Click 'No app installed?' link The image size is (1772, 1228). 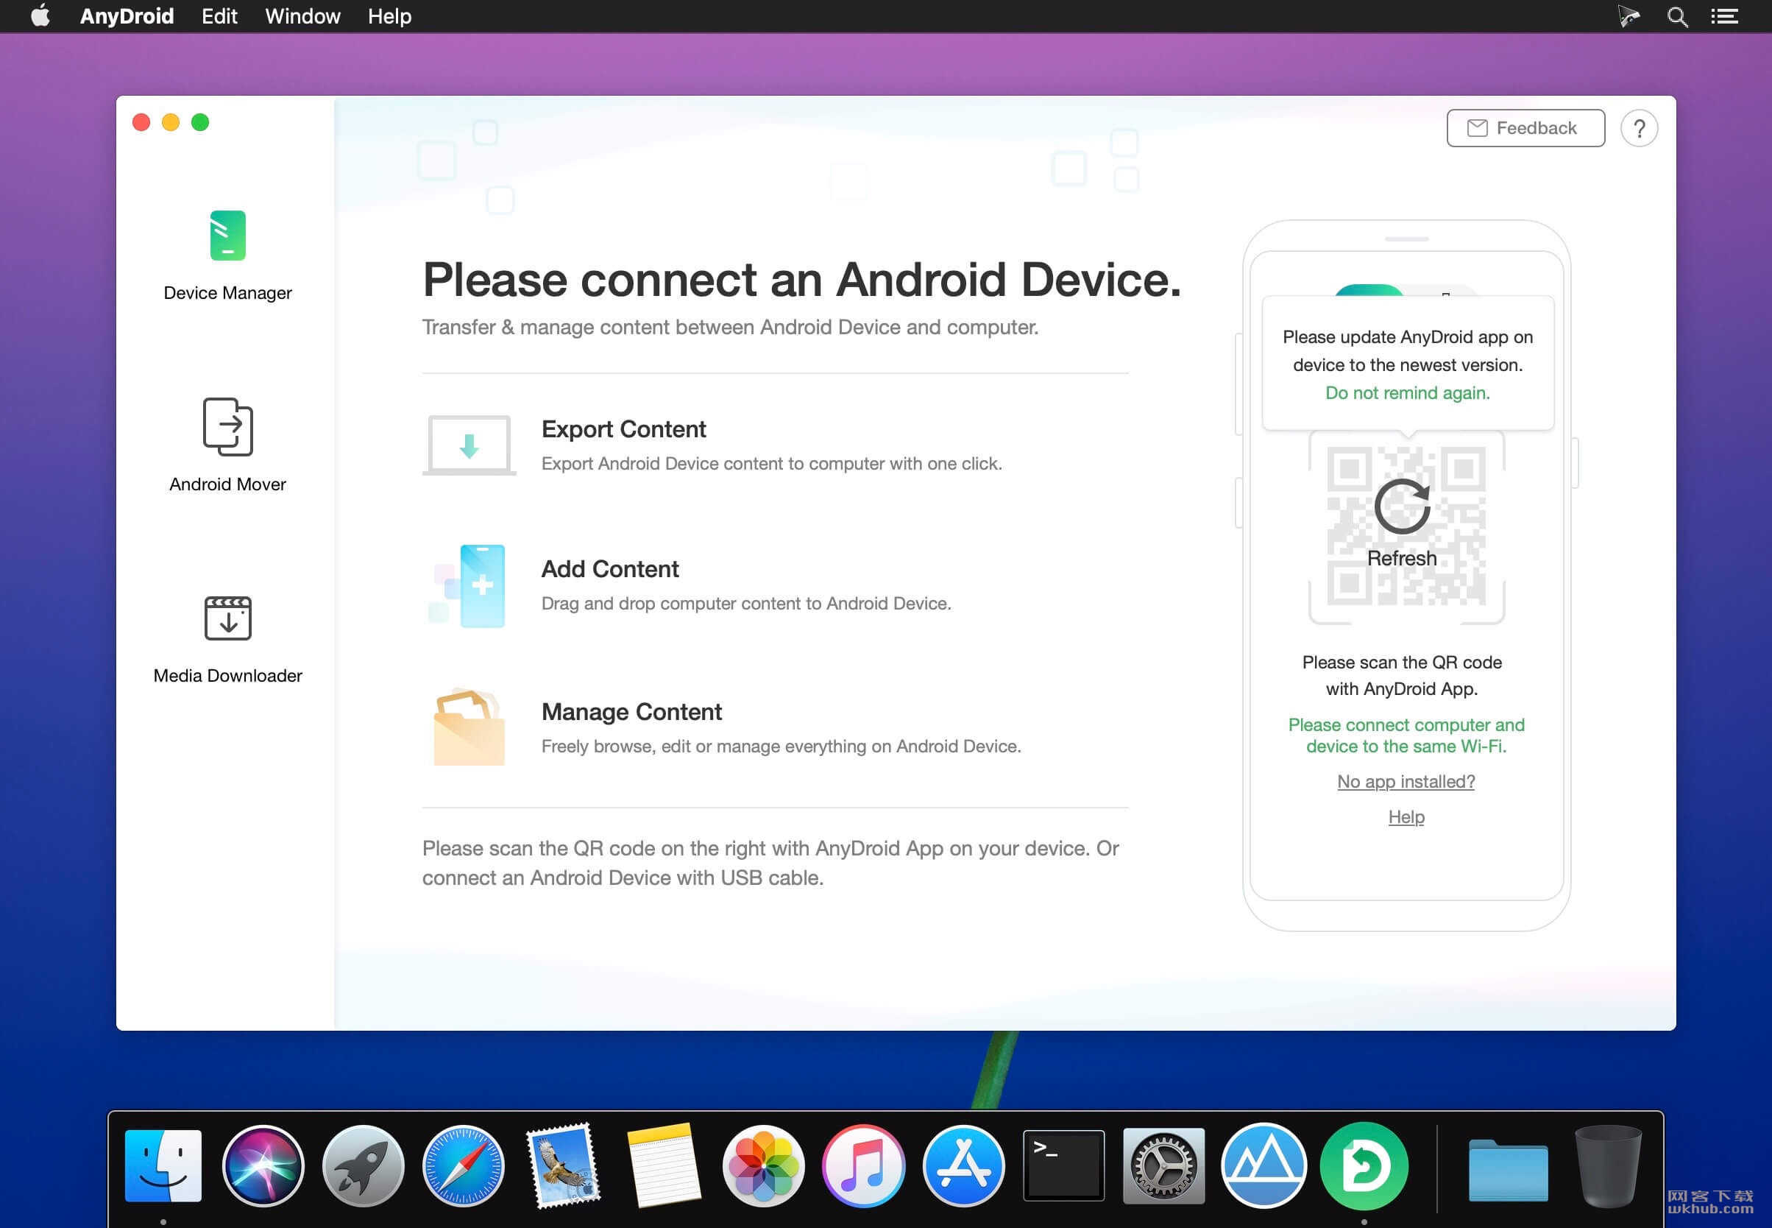tap(1406, 781)
